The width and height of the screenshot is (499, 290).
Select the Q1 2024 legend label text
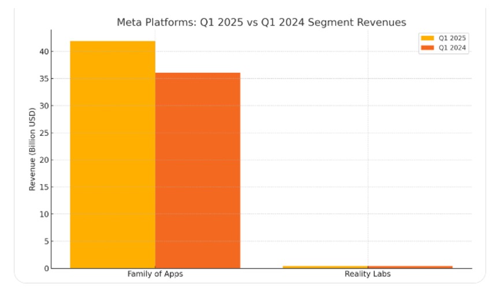(x=452, y=48)
